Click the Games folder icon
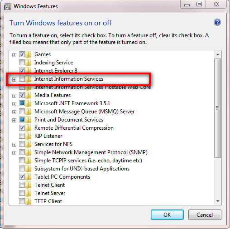 28,54
